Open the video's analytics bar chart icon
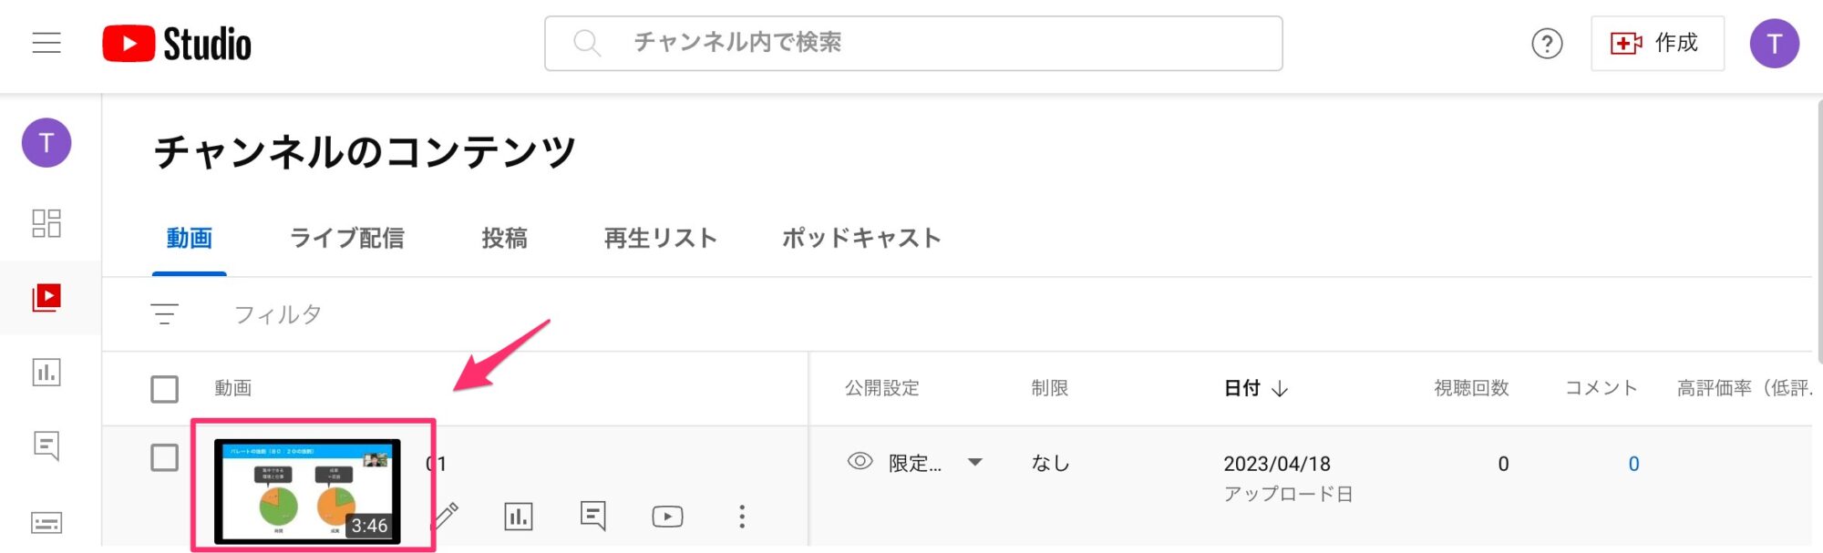This screenshot has height=553, width=1823. [519, 517]
